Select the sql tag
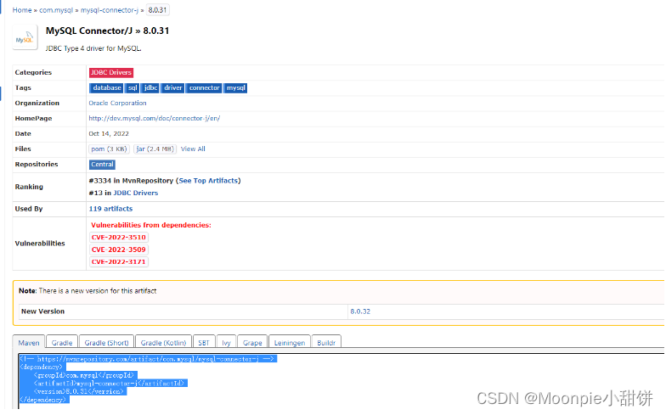 coord(133,88)
